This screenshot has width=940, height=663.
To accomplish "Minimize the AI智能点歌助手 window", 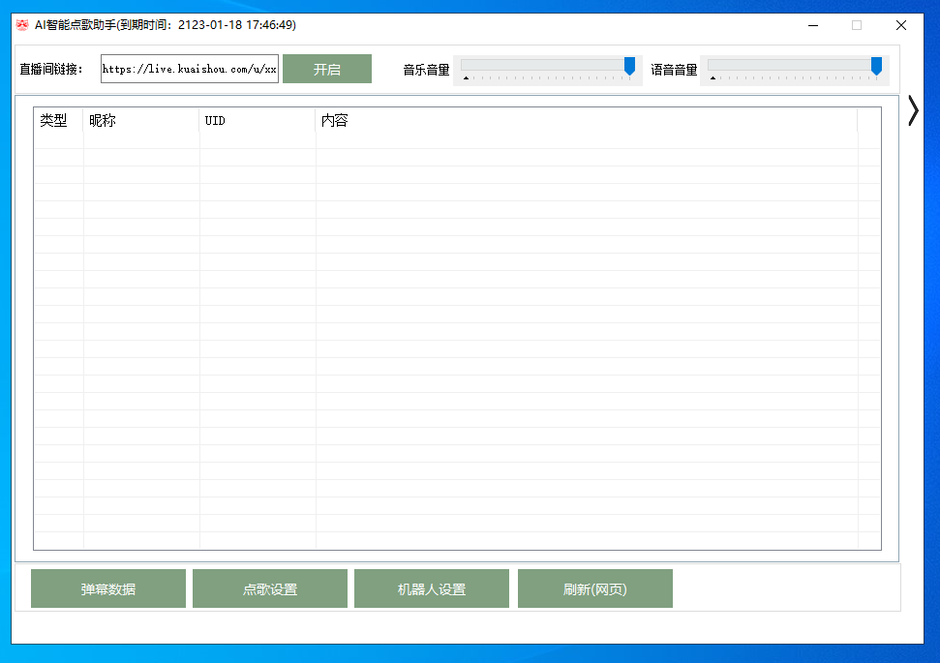I will click(811, 25).
